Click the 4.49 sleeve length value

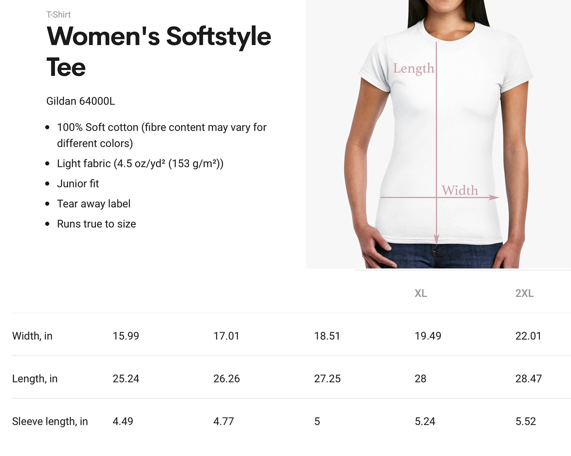point(123,421)
